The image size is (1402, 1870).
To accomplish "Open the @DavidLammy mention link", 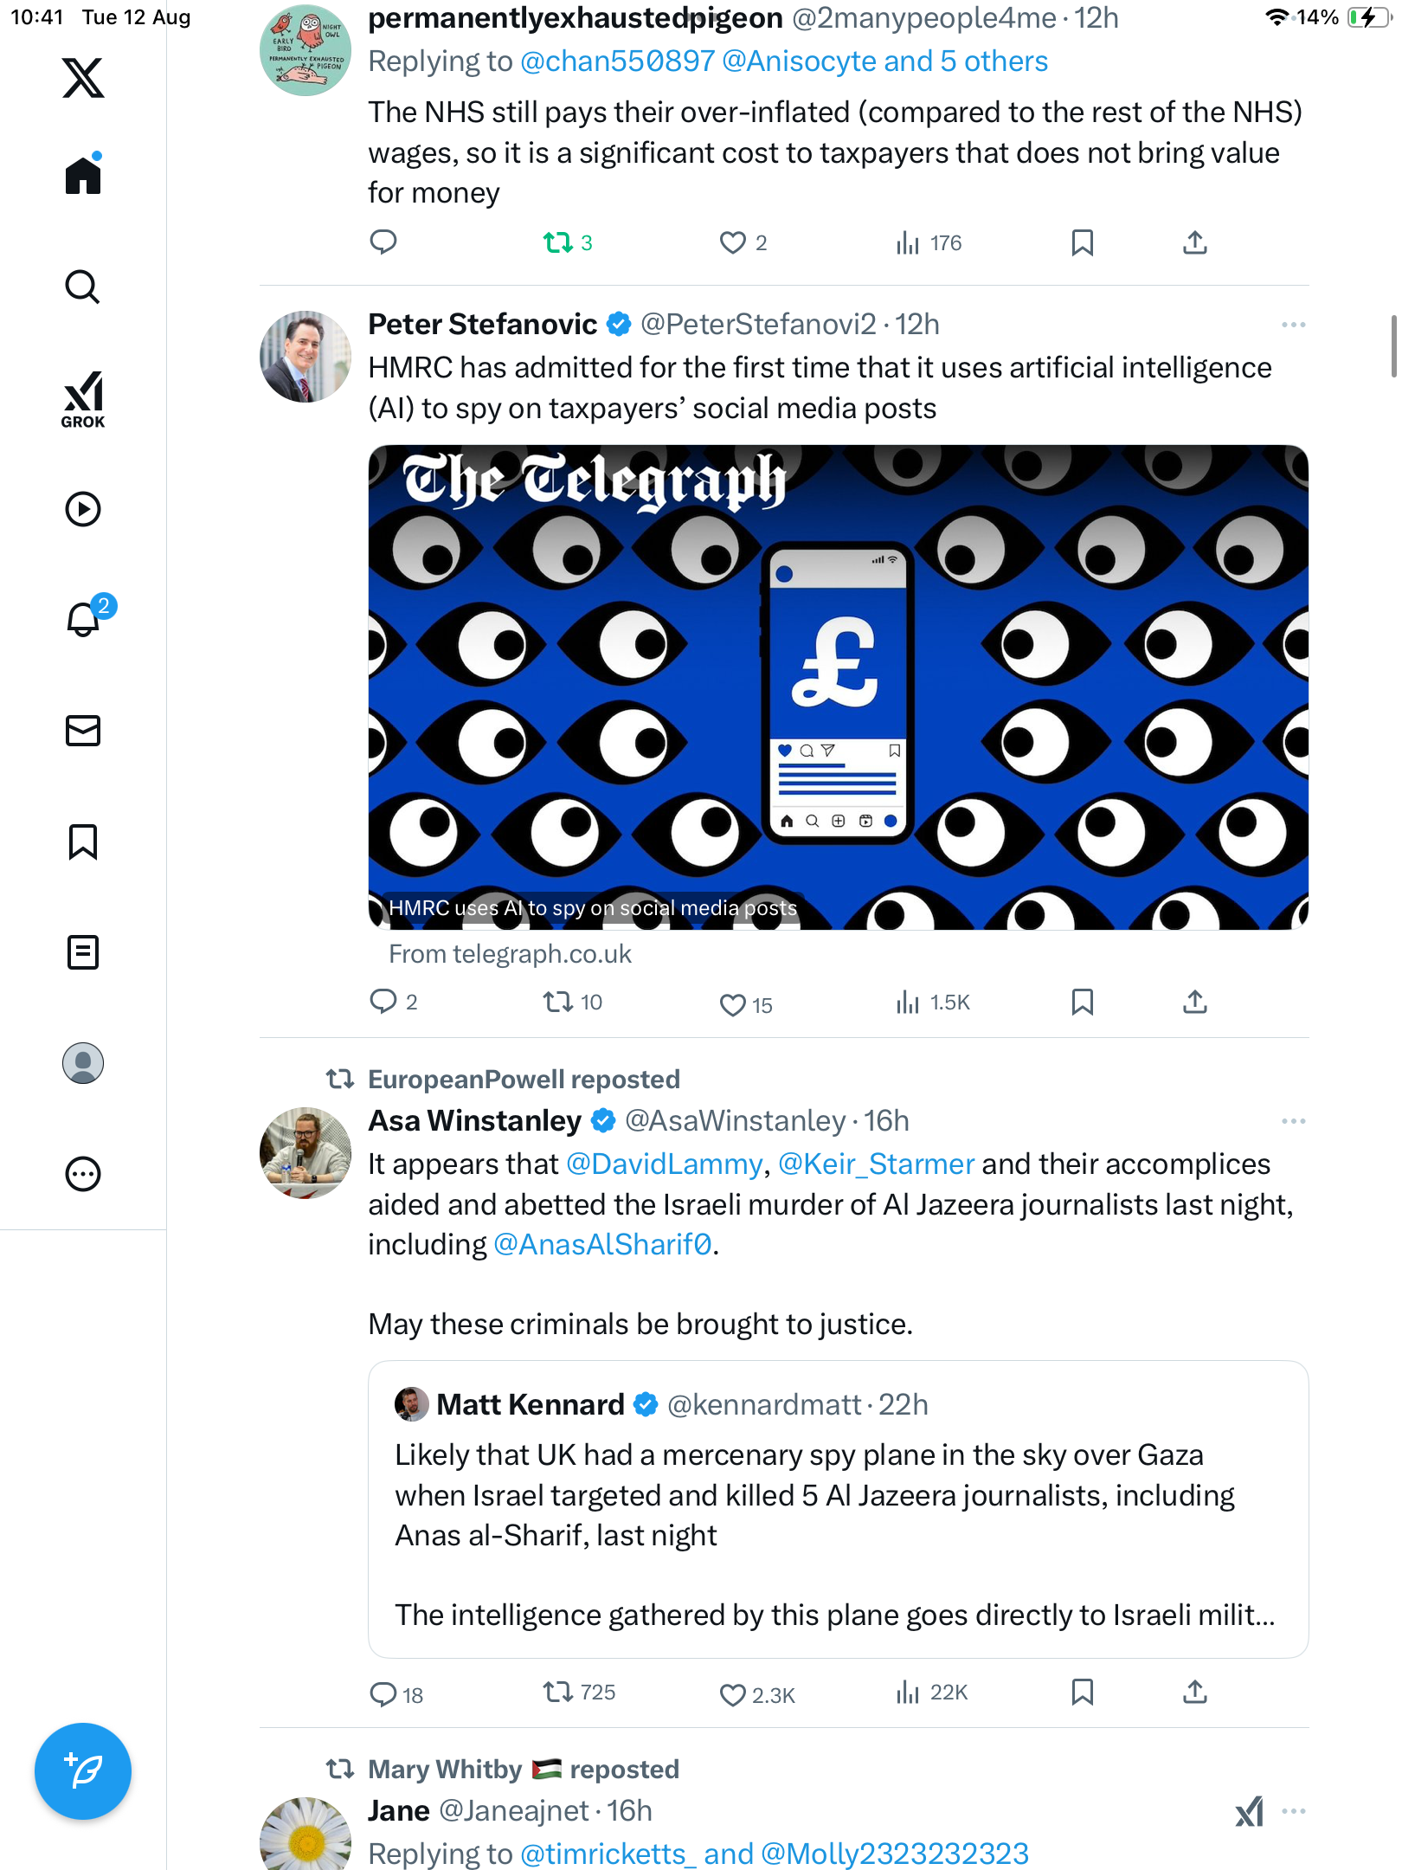I will [664, 1164].
